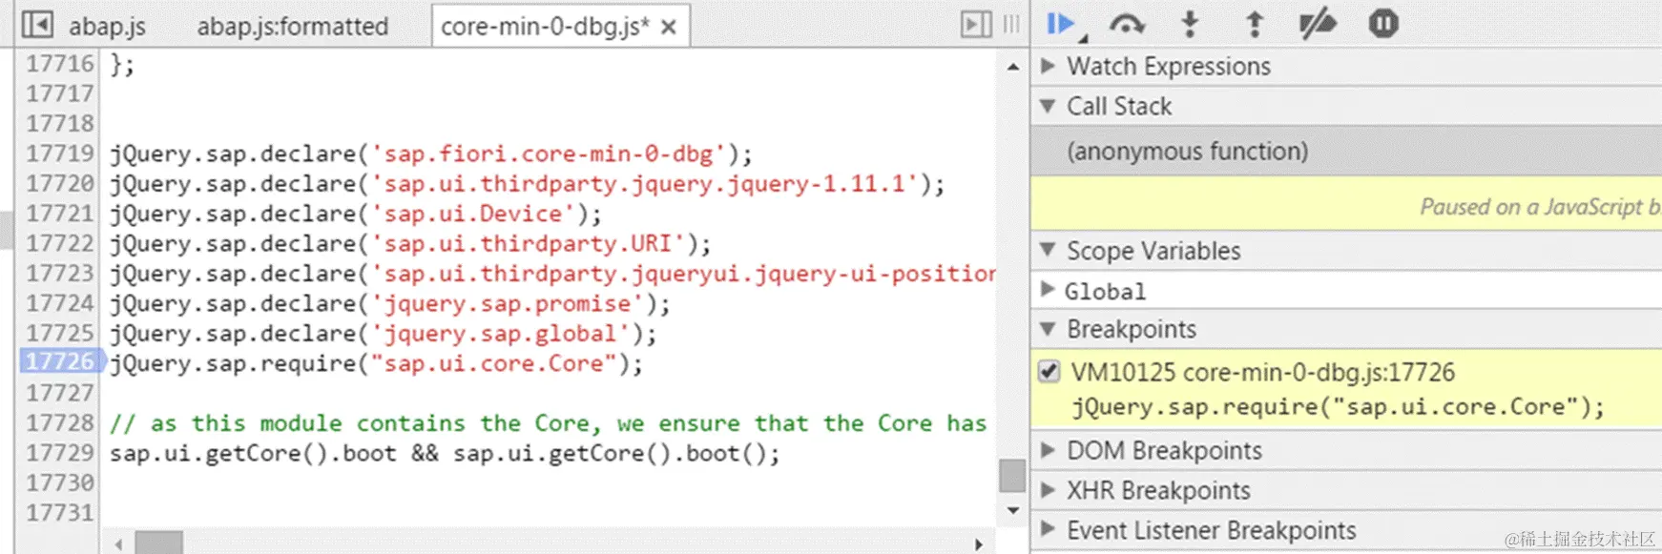Expand the Global scope node
Screen dimensions: 1662x554
1048,290
